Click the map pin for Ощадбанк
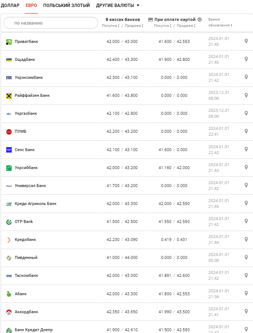The width and height of the screenshot is (253, 333). [246, 59]
